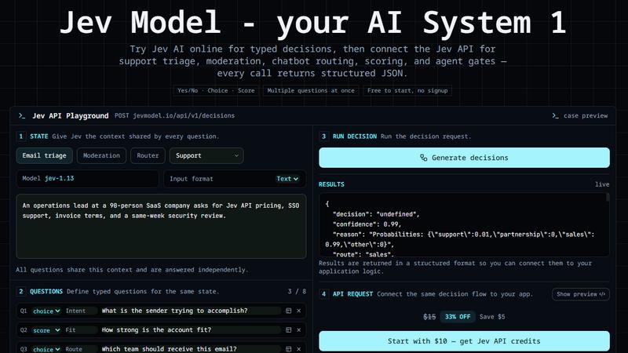Select the Moderation preset tab

point(101,155)
